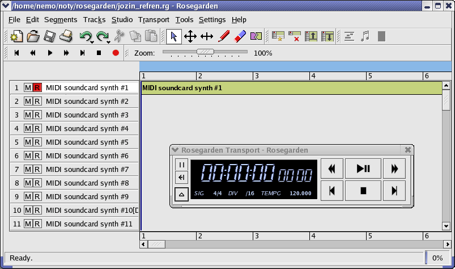The height and width of the screenshot is (269, 455).
Task: Mute track 4 synth
Action: (x=28, y=128)
